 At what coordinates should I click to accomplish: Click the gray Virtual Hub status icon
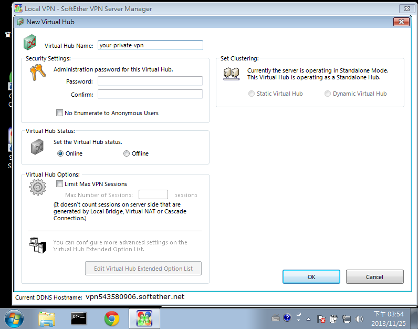(37, 147)
